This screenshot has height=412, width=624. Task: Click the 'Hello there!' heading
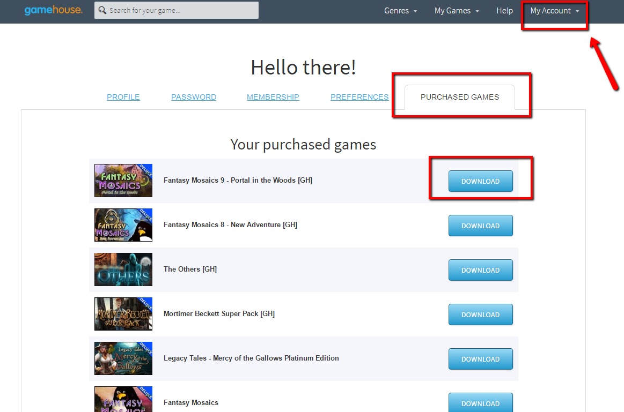click(303, 67)
